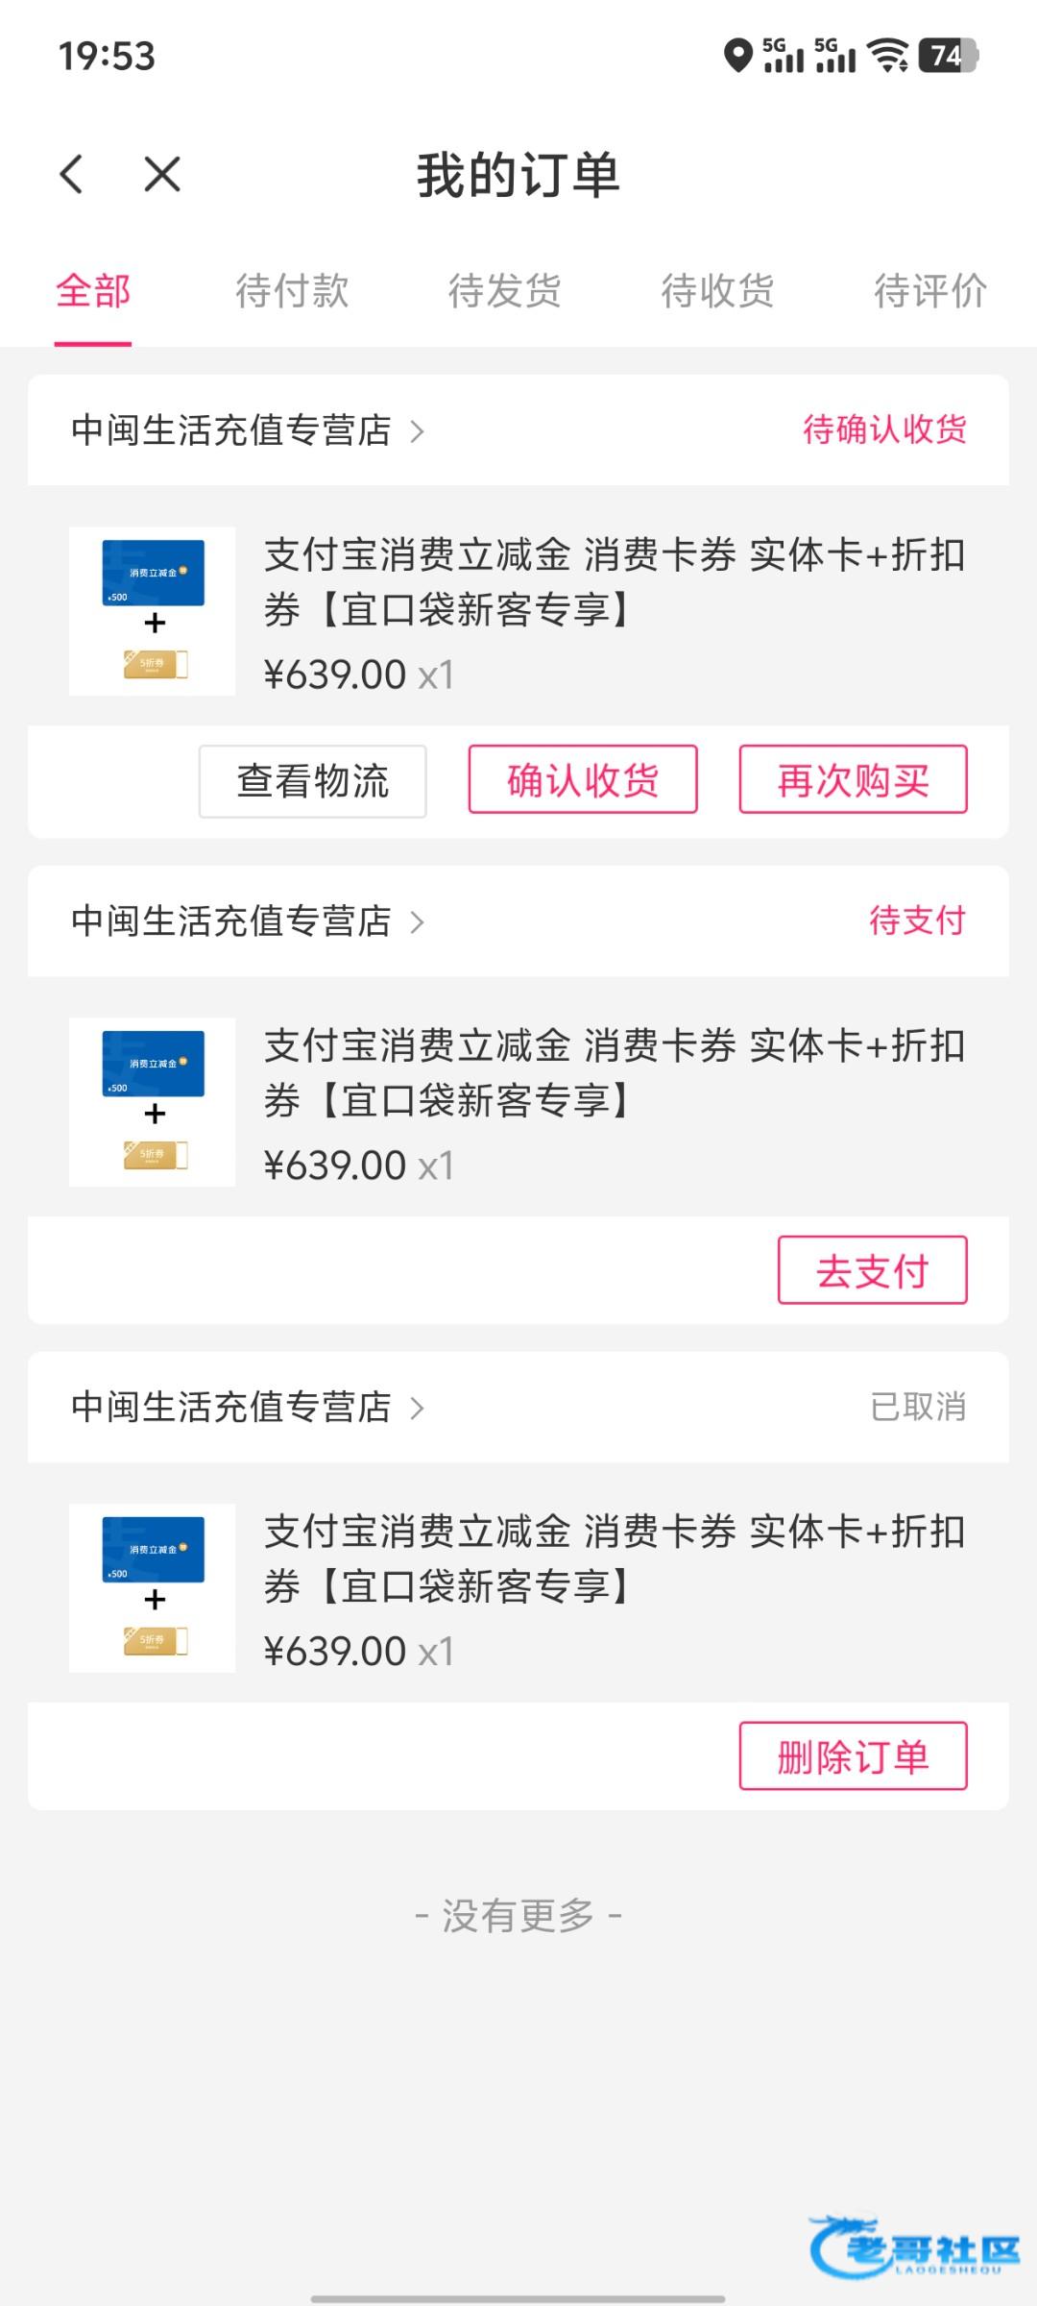Open product thumbnail of cancelled order
The image size is (1037, 2306).
tap(153, 1588)
